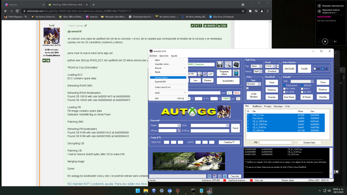
Task: Click the CITAR button on forum post
Action: coord(222,26)
